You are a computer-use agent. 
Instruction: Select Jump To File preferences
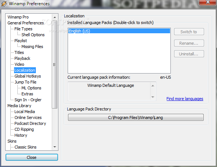pos(26,82)
